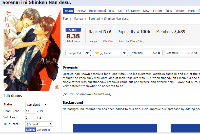Focus the Chap. Read input field
Image resolution: width=200 pixels, height=134 pixels.
pos(31,111)
